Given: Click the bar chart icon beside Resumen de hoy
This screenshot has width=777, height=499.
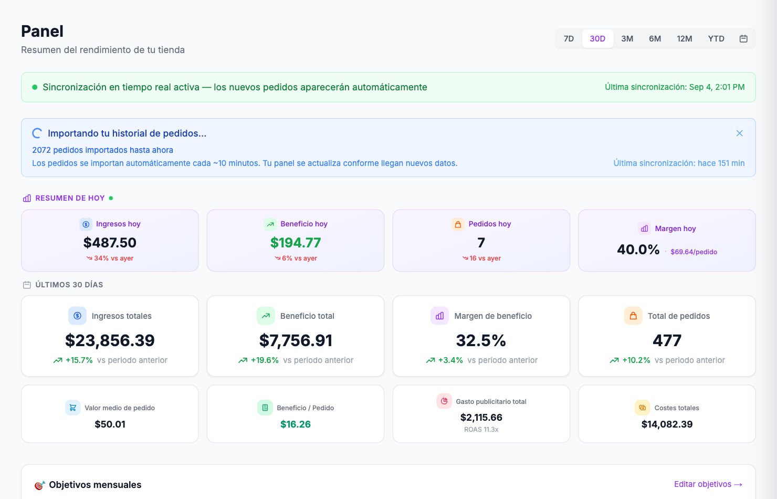Looking at the screenshot, I should click(x=27, y=198).
